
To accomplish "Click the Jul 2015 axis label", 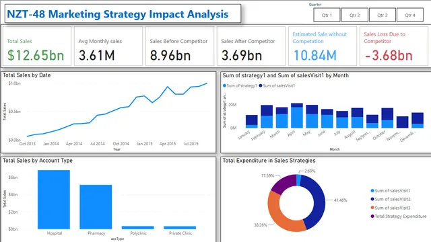I will tap(191, 143).
